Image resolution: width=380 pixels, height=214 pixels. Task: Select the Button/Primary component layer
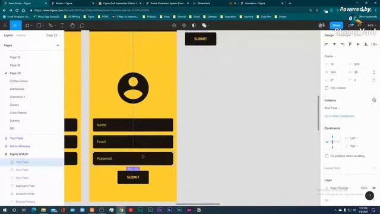tap(20, 146)
